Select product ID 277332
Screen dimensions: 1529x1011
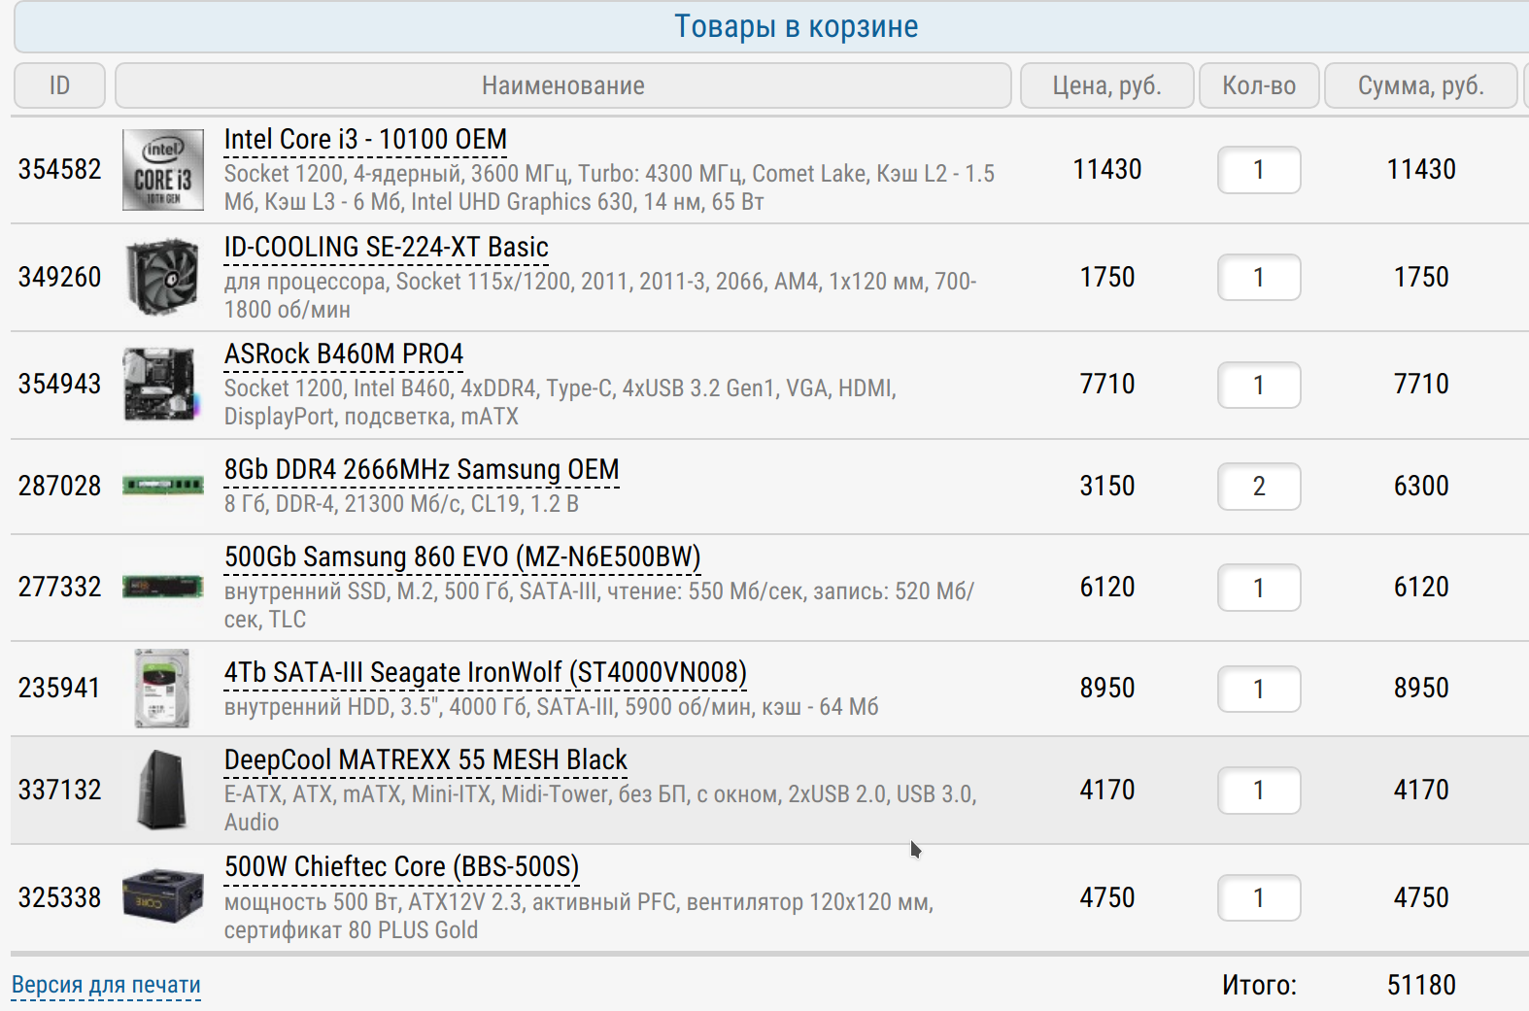[x=60, y=587]
